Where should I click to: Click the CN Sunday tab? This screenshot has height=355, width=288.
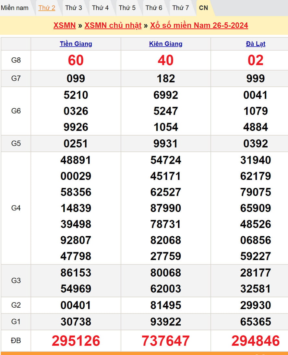tap(204, 8)
